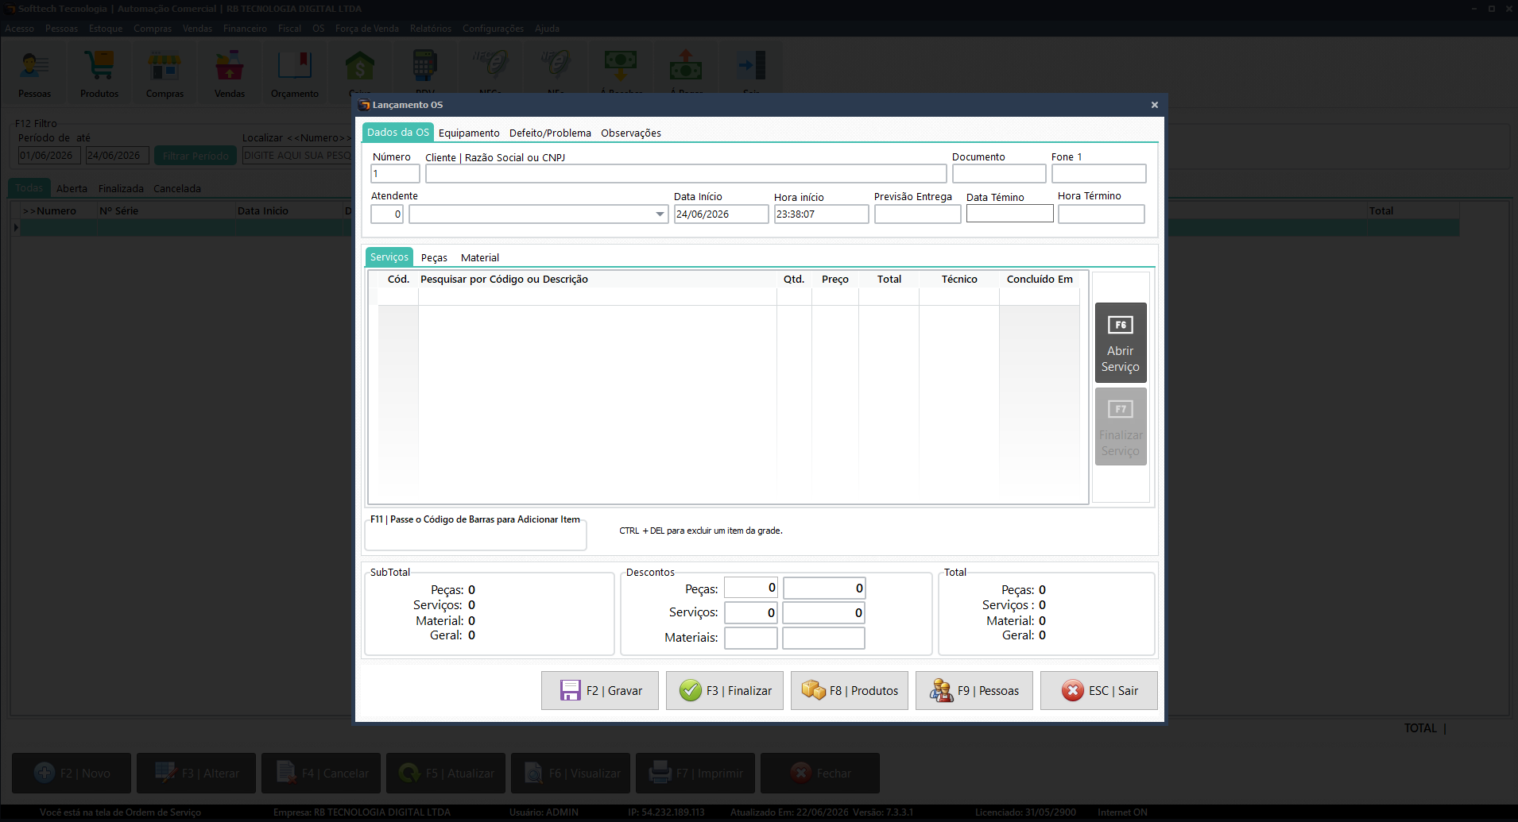Click the Data Término field
This screenshot has height=822, width=1518.
(x=1010, y=214)
